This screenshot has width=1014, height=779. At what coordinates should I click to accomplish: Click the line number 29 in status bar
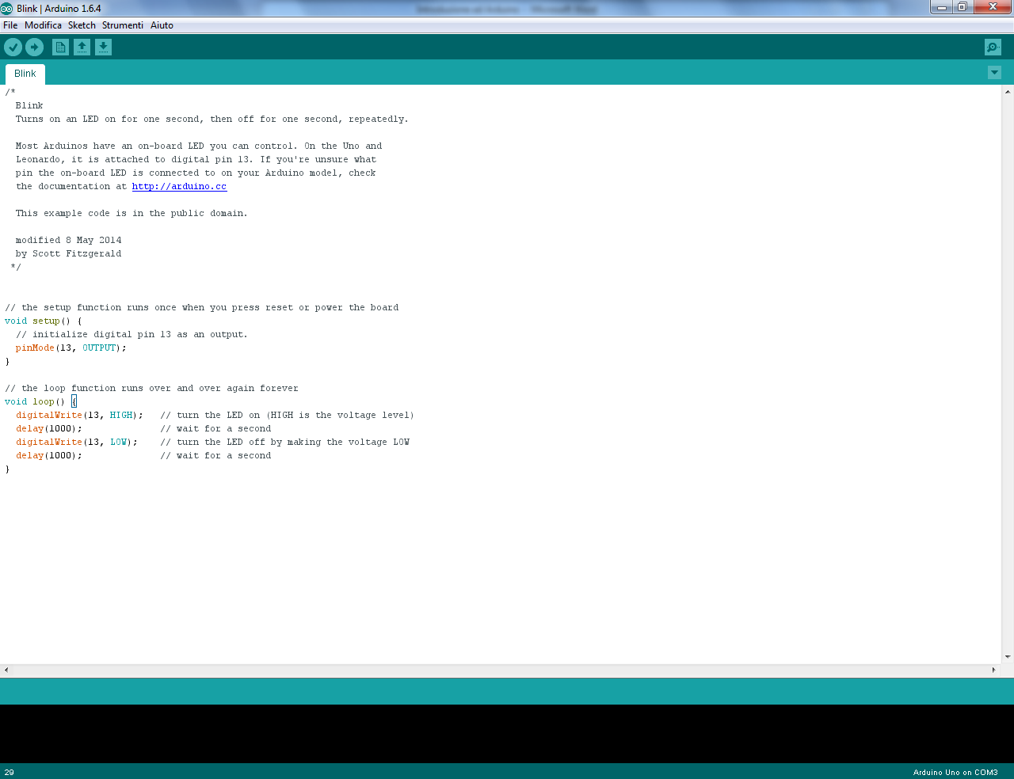[x=10, y=772]
